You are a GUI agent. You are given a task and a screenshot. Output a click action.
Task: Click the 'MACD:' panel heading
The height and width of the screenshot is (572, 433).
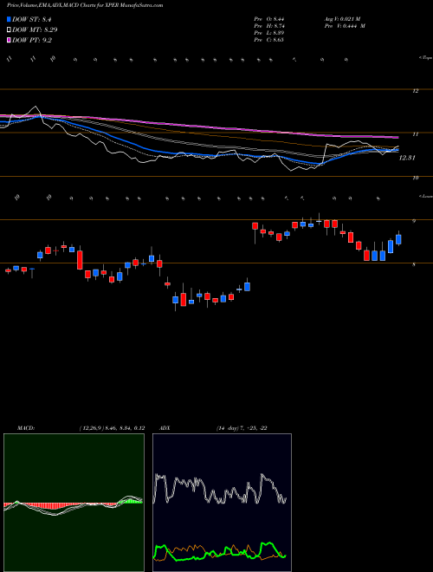point(25,428)
